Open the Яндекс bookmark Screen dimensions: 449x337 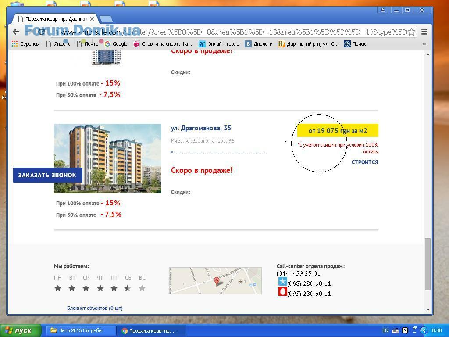pos(58,44)
